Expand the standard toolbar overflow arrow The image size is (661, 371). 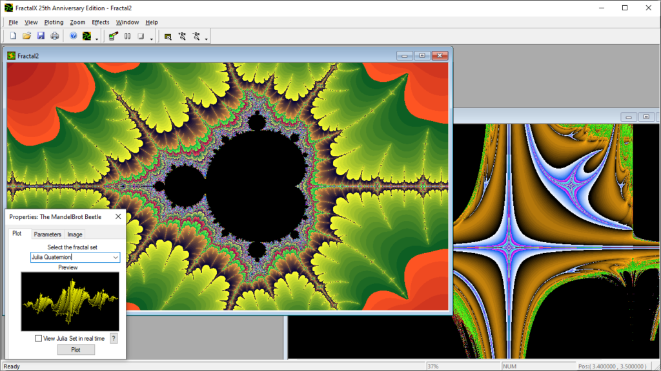click(x=97, y=39)
